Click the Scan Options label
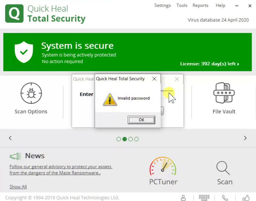 pyautogui.click(x=31, y=112)
